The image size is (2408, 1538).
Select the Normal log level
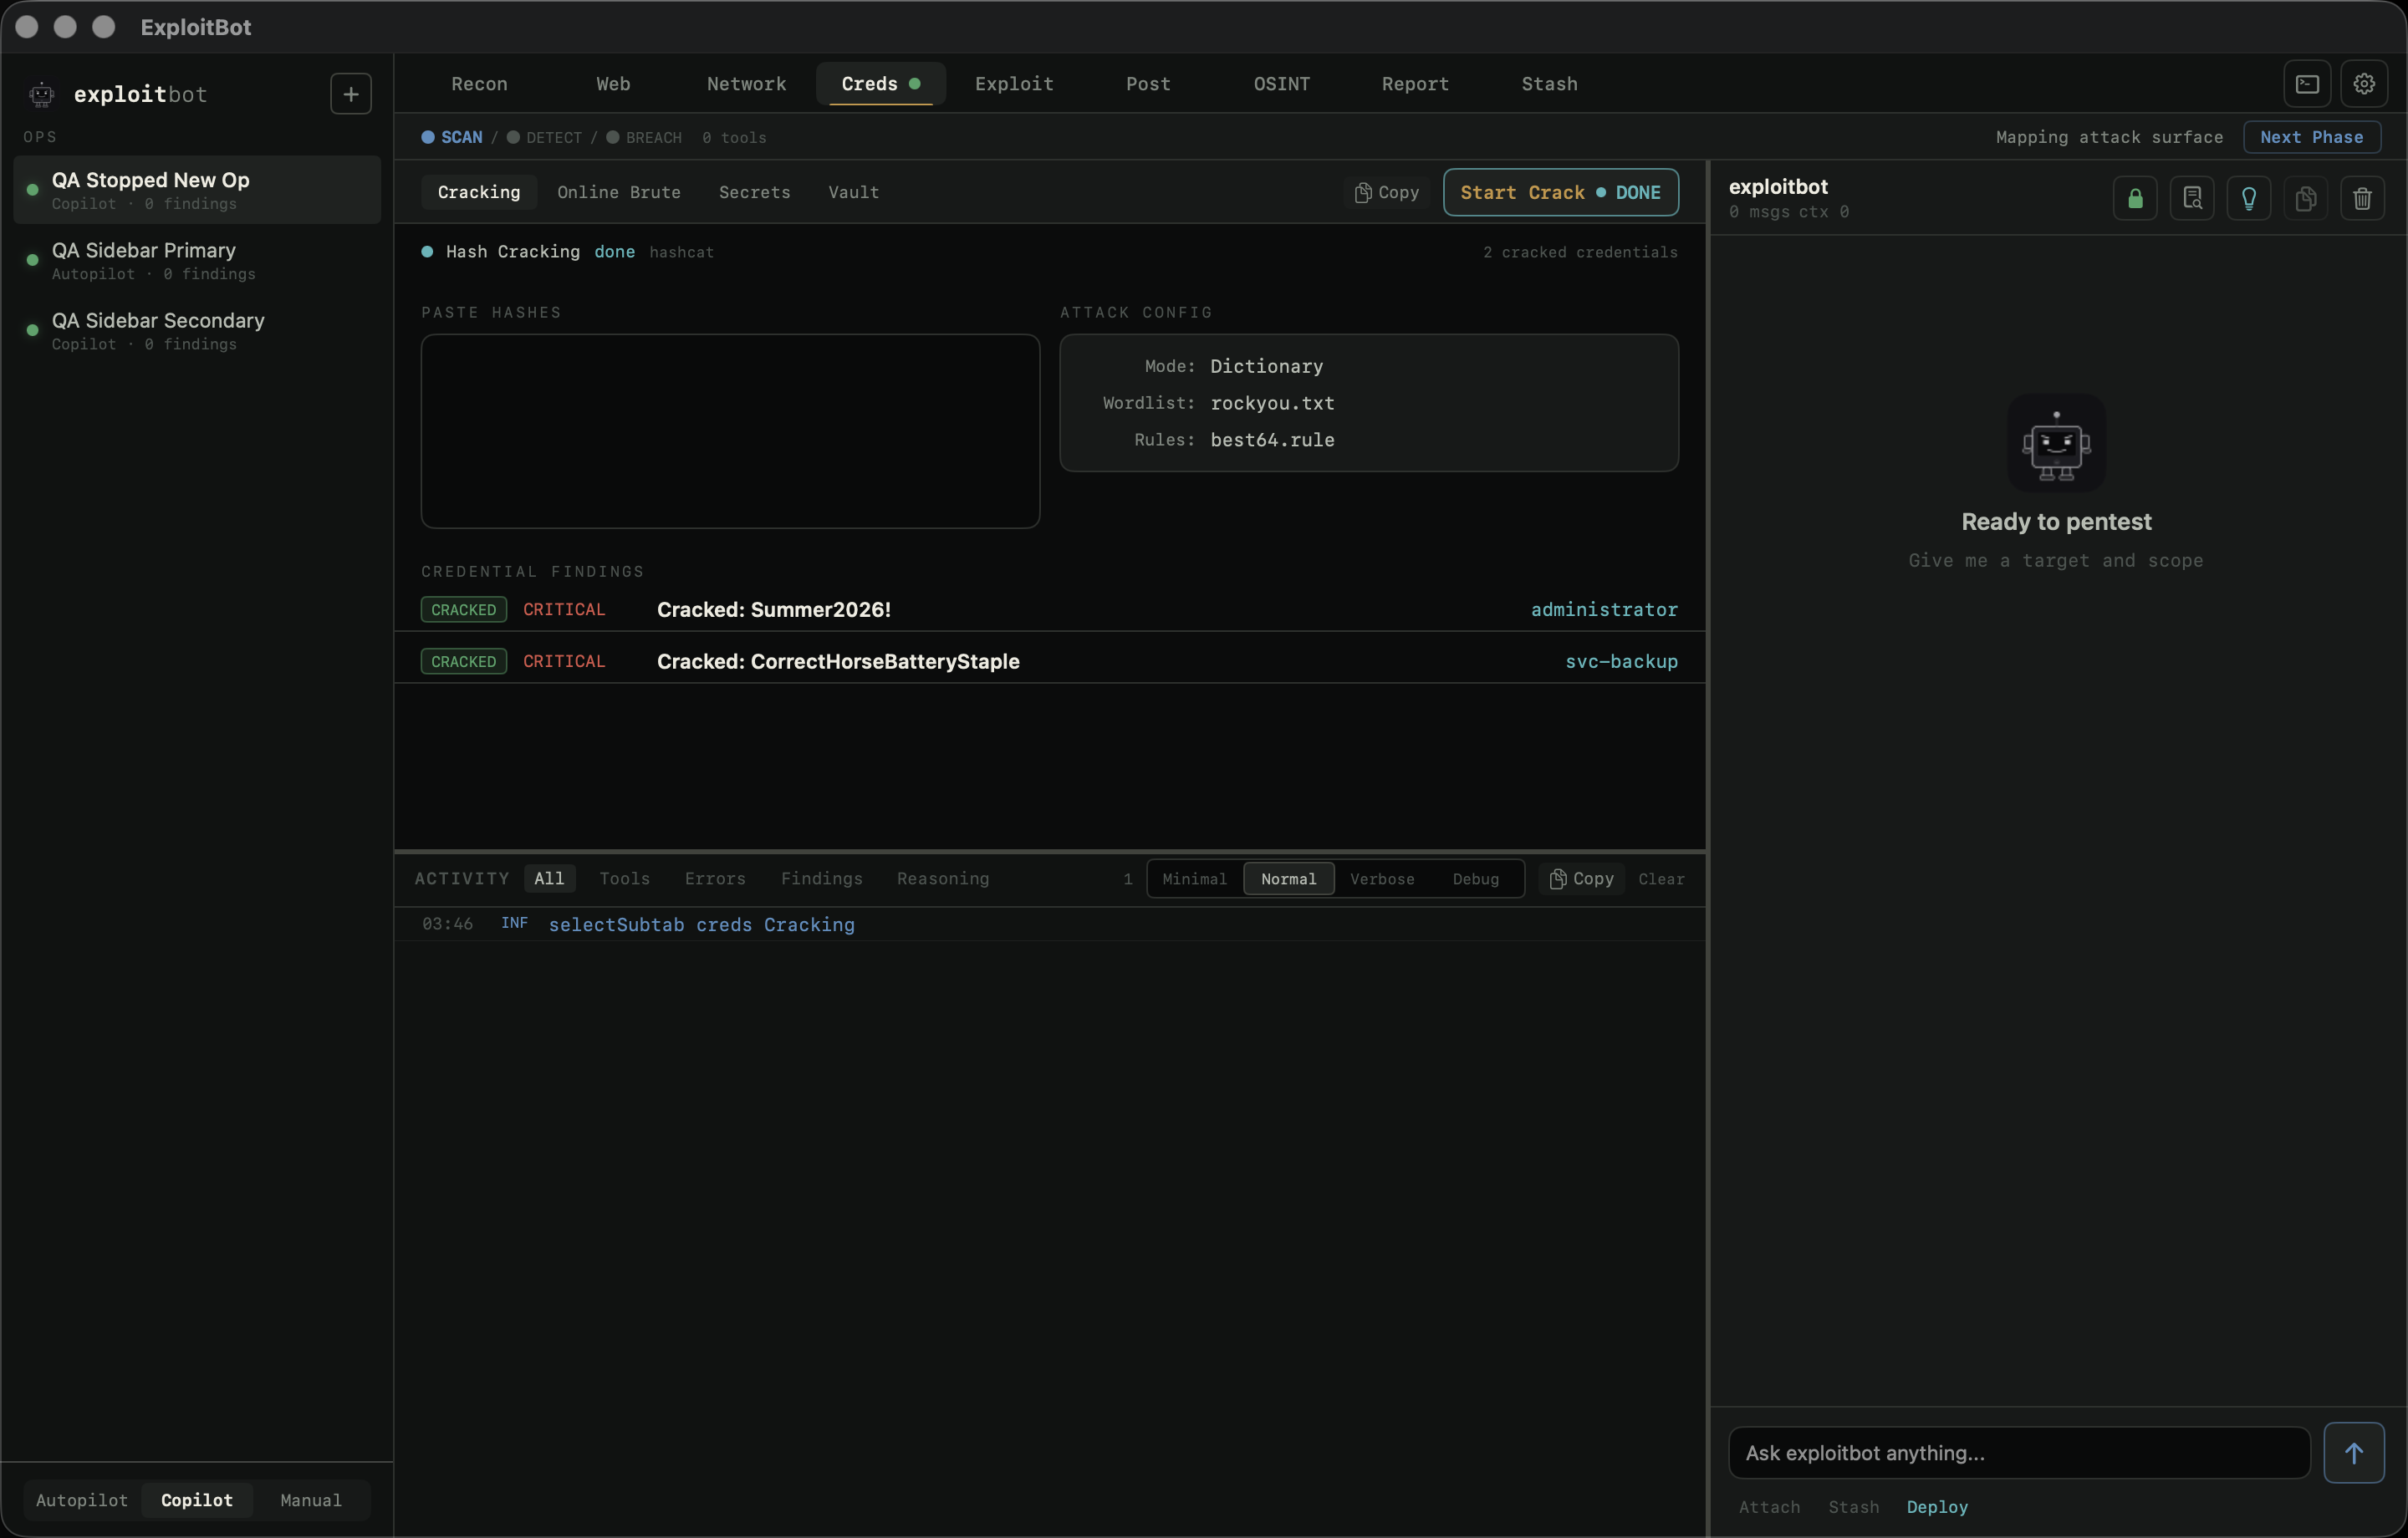1289,879
